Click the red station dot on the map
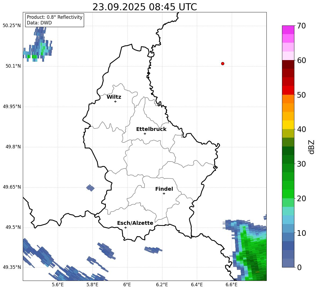This screenshot has height=290, width=318. [223, 64]
